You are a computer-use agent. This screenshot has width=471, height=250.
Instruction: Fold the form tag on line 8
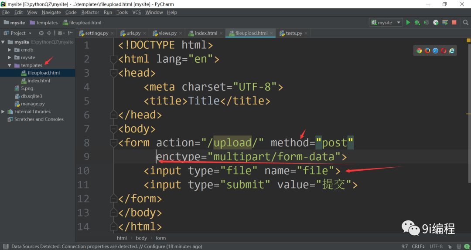pyautogui.click(x=113, y=143)
